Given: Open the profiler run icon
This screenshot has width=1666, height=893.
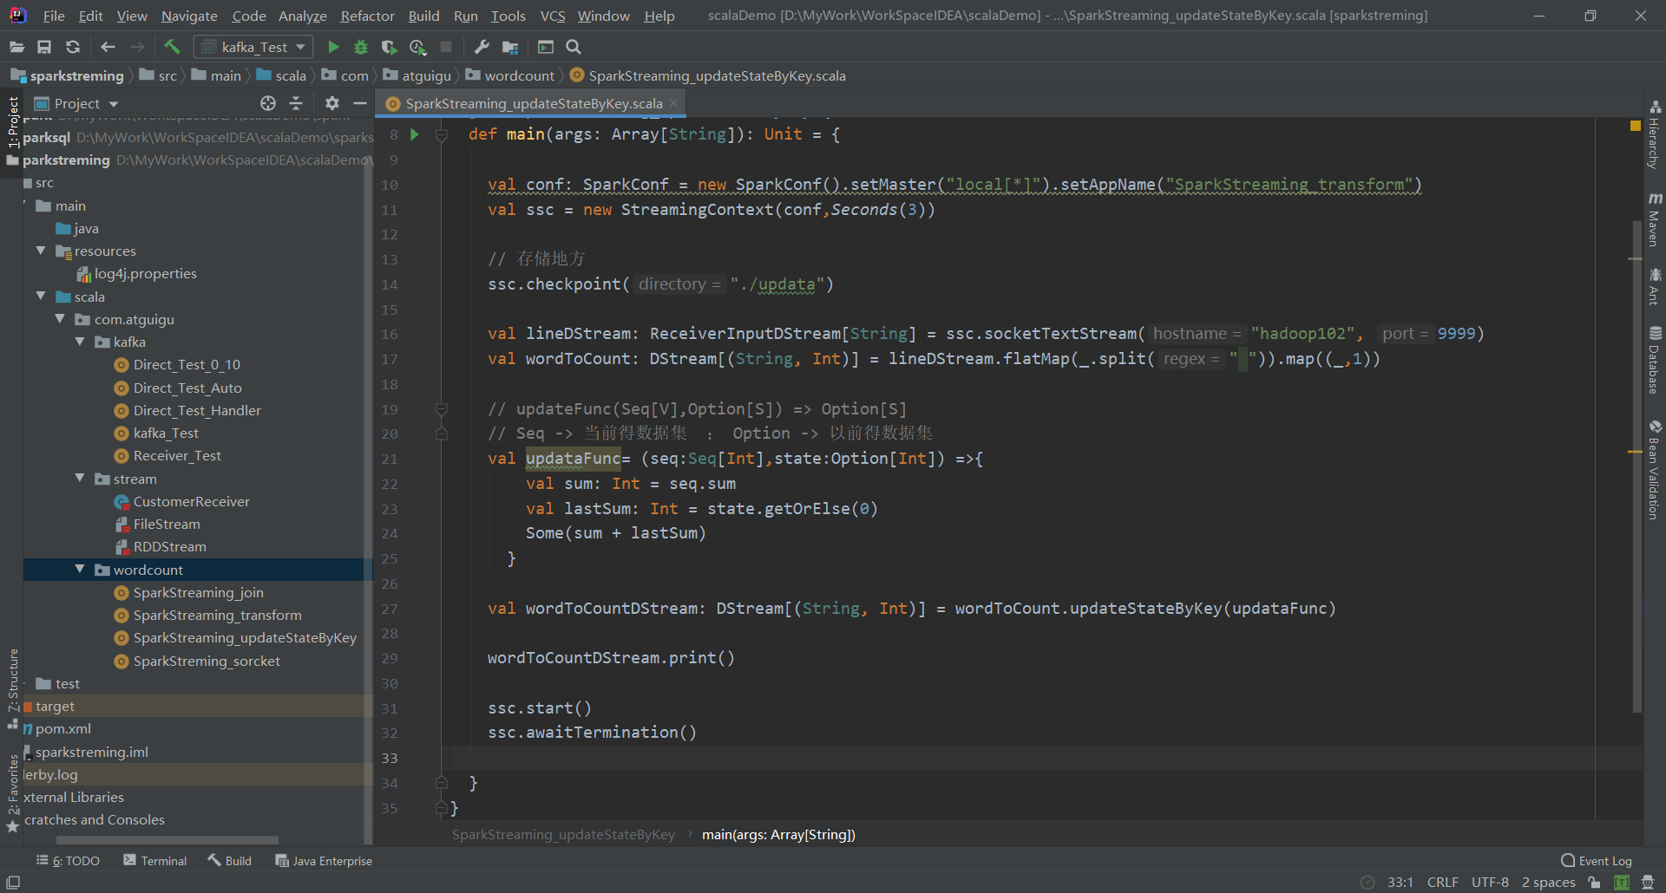Looking at the screenshot, I should tap(417, 47).
